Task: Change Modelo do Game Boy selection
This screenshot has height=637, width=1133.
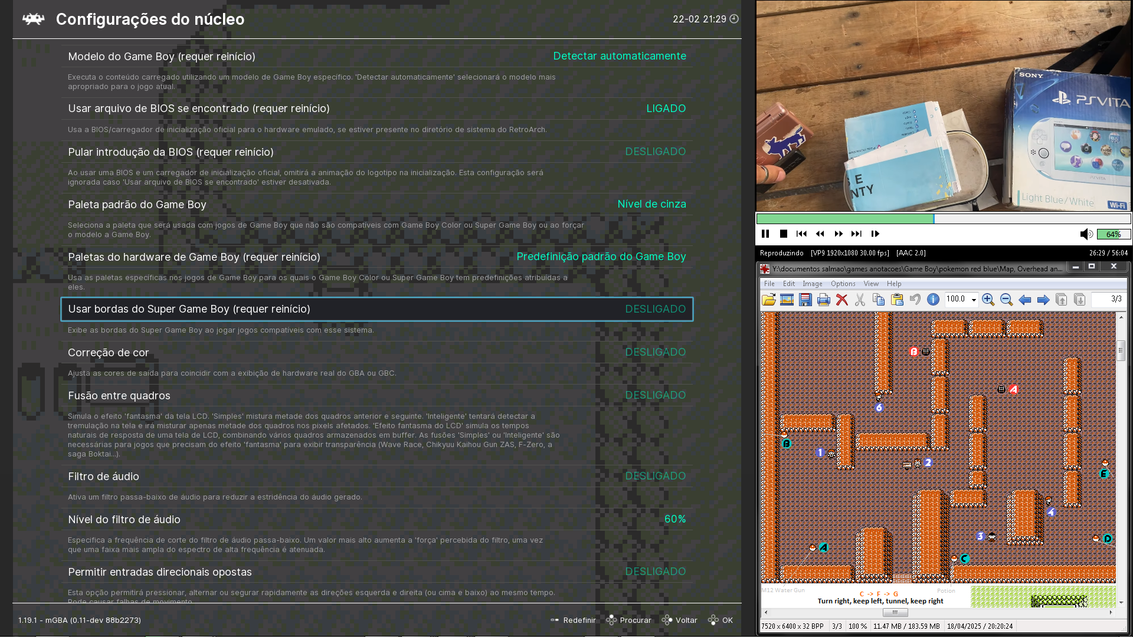Action: coord(376,56)
